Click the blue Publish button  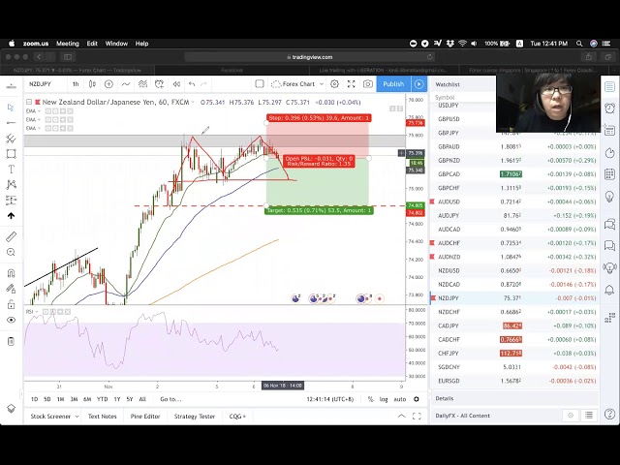click(393, 84)
